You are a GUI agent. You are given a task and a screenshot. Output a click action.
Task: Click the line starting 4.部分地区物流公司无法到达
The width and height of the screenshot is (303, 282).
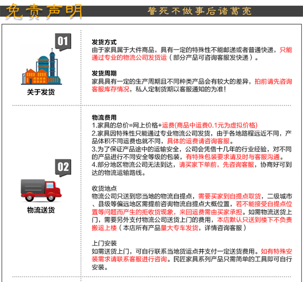(x=192, y=165)
